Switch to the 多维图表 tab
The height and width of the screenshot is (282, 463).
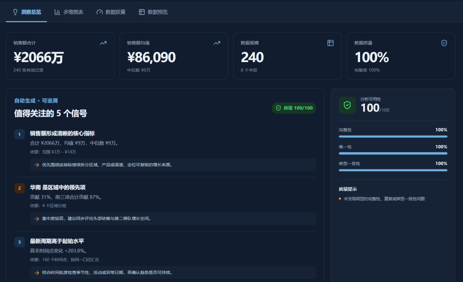click(x=69, y=12)
